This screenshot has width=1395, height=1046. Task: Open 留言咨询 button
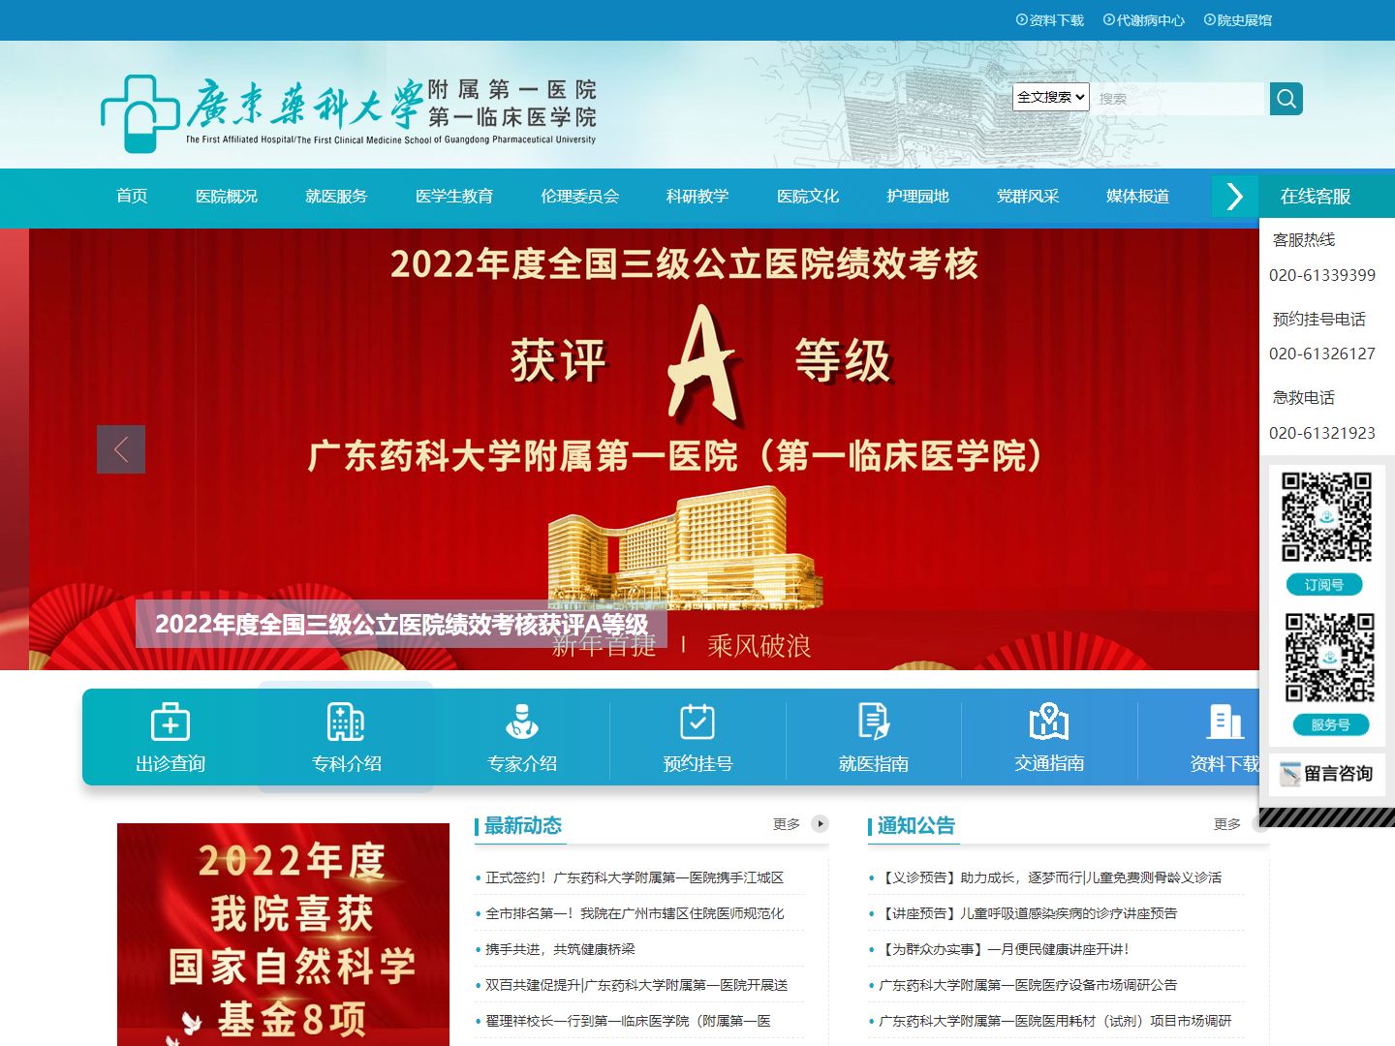[1327, 774]
